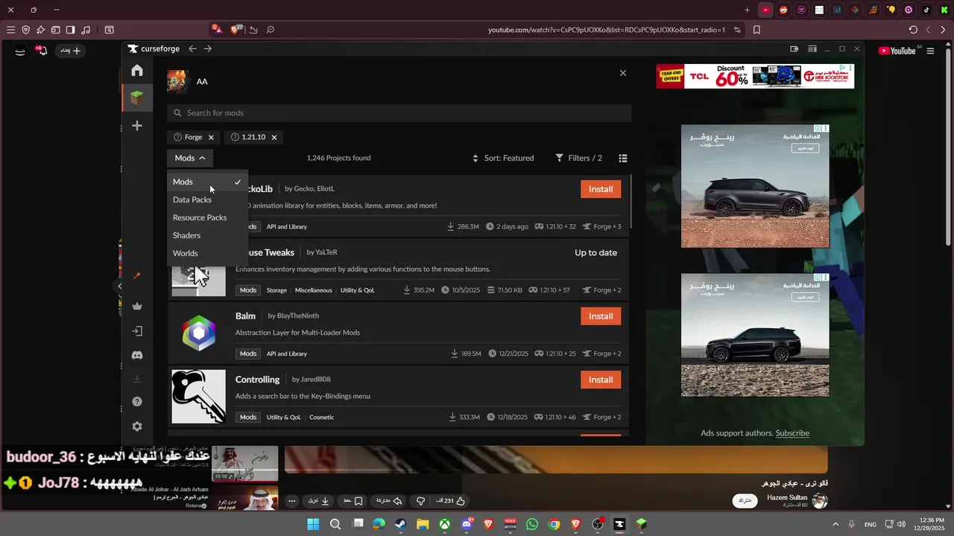The width and height of the screenshot is (954, 536).
Task: Open a new browser tab with plus
Action: 748,10
